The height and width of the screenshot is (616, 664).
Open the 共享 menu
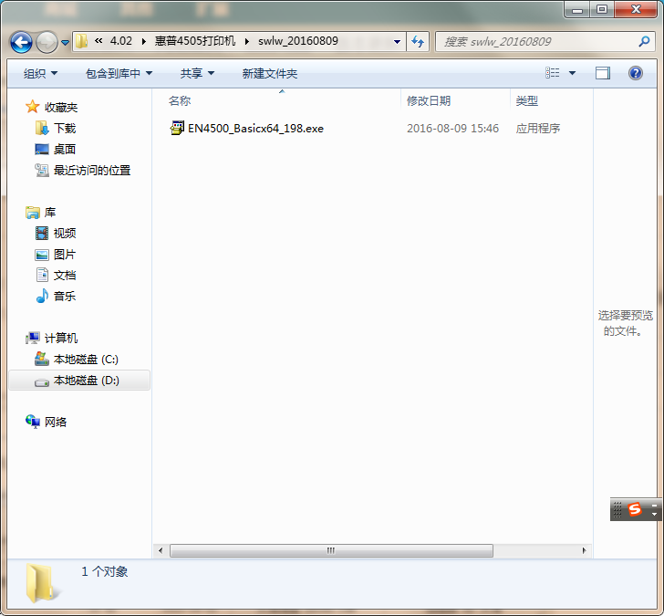click(197, 73)
